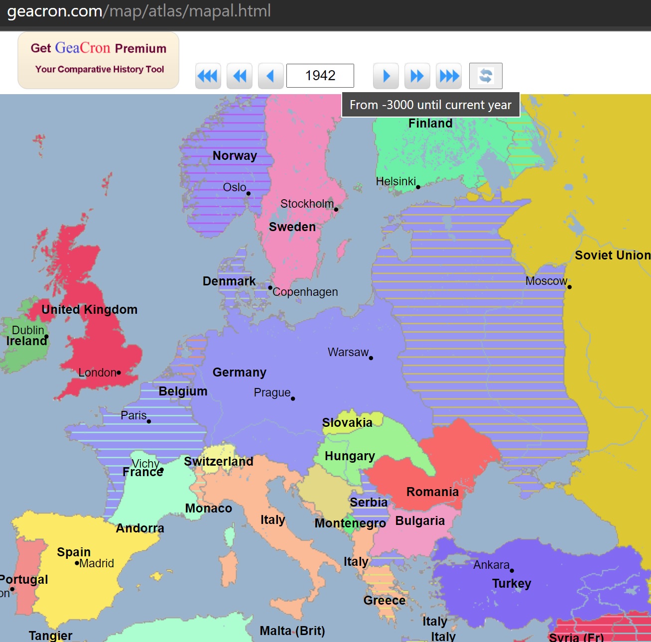The image size is (651, 642).
Task: Open the Get GeaCron Premium banner
Action: pos(99,60)
